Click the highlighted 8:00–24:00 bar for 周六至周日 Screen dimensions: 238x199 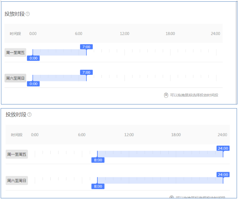tap(160, 181)
